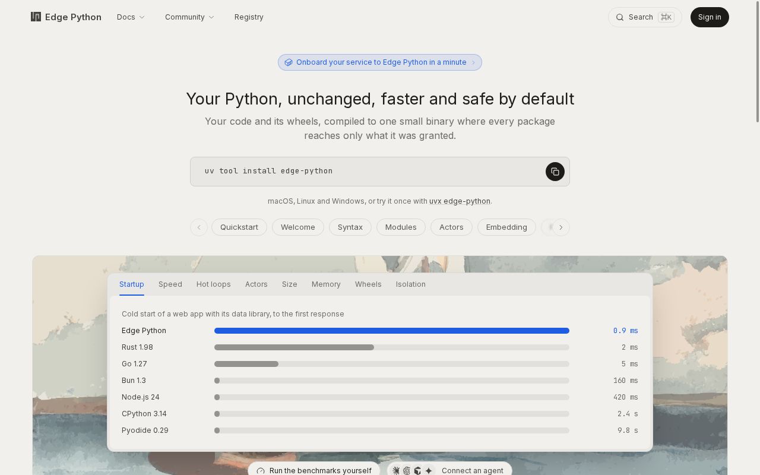This screenshot has height=475, width=760.
Task: Open the Wheels benchmark tab
Action: [x=368, y=284]
